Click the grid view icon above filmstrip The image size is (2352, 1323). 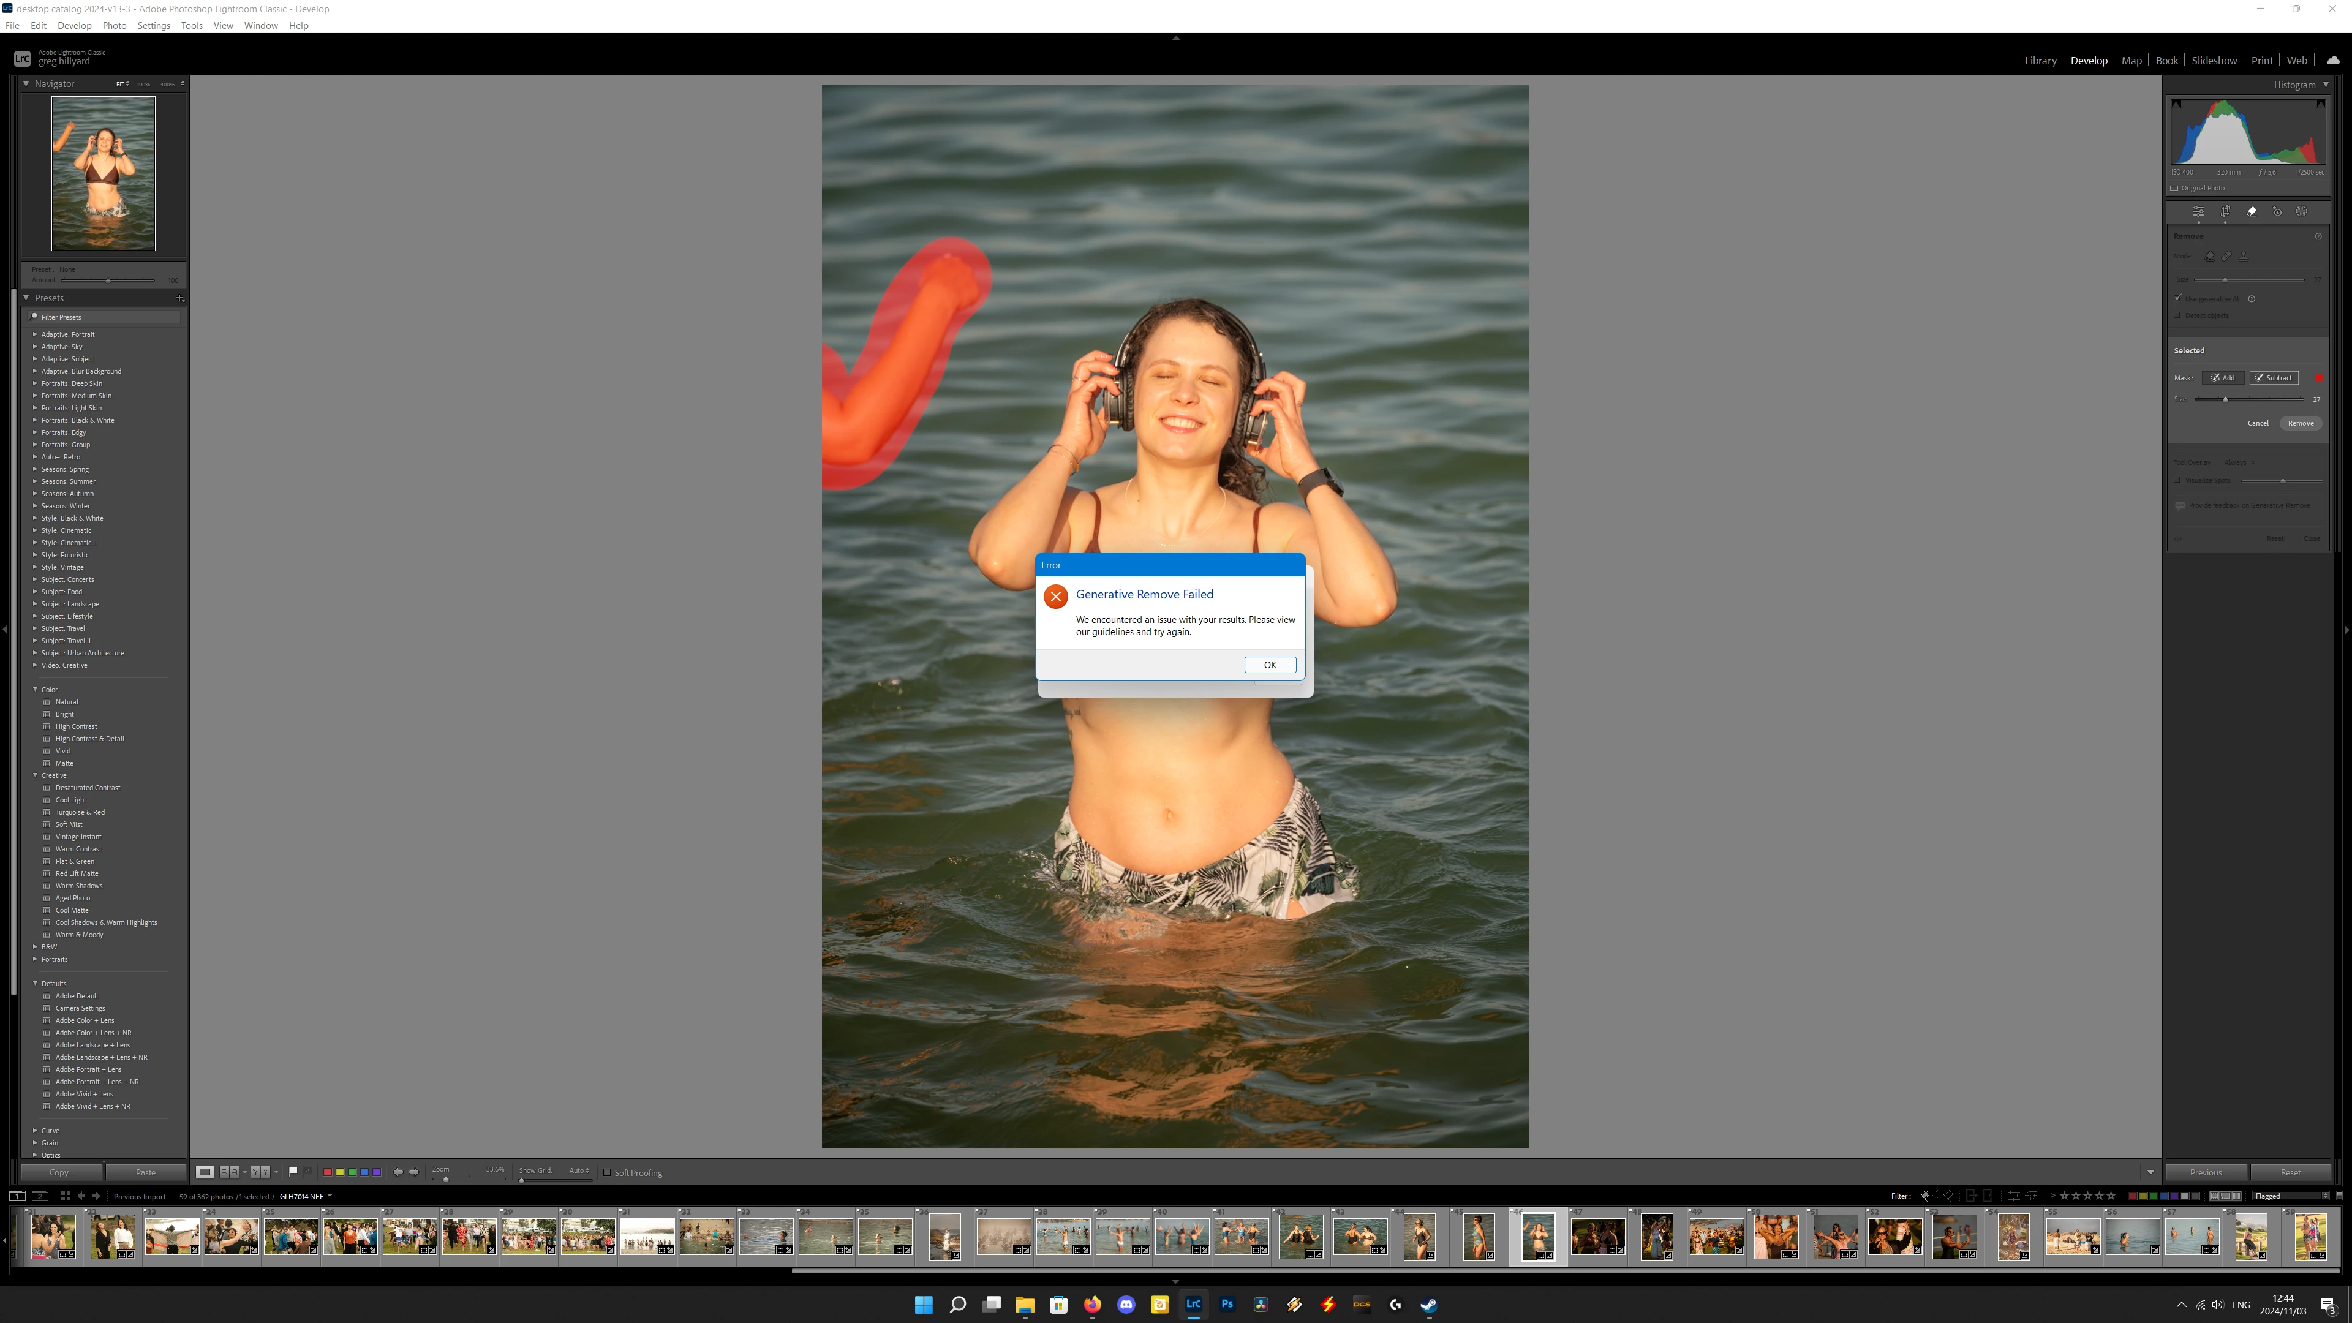66,1196
